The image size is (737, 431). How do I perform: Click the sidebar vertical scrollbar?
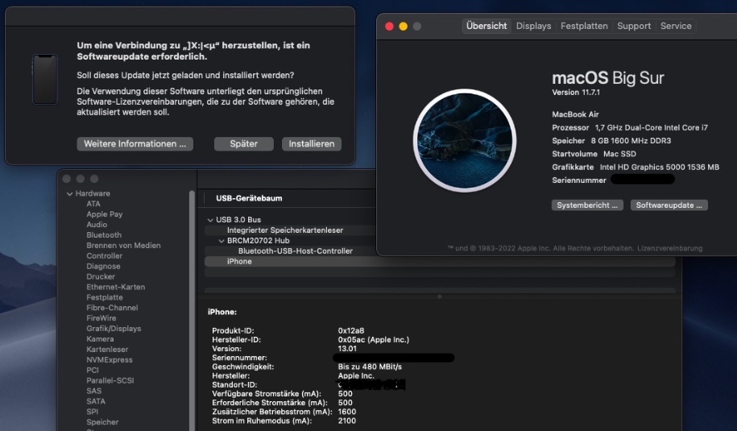(x=192, y=310)
